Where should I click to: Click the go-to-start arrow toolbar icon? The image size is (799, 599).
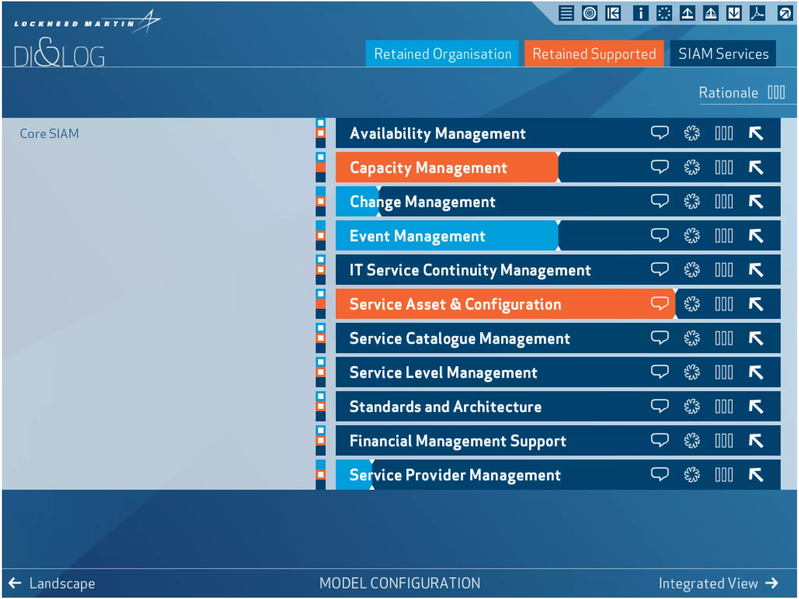tap(613, 14)
